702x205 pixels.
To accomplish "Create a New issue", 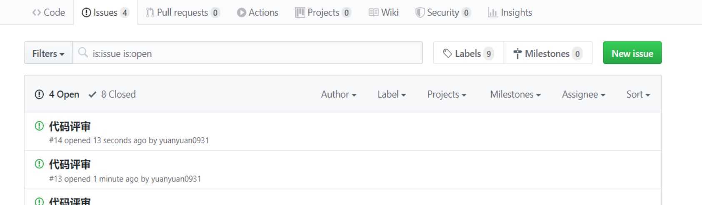I will pos(632,53).
